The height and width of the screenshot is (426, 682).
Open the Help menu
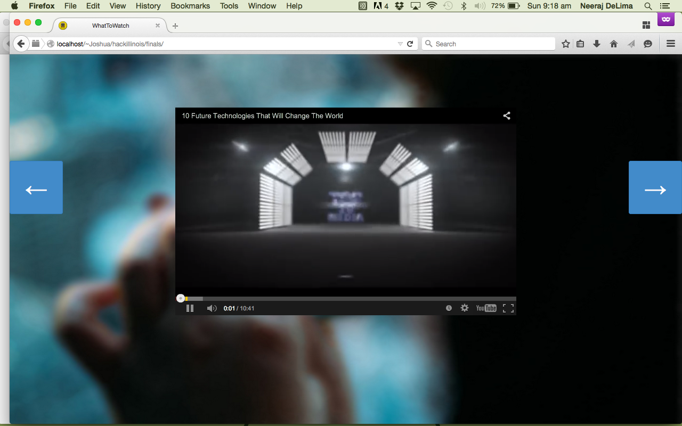(x=294, y=6)
